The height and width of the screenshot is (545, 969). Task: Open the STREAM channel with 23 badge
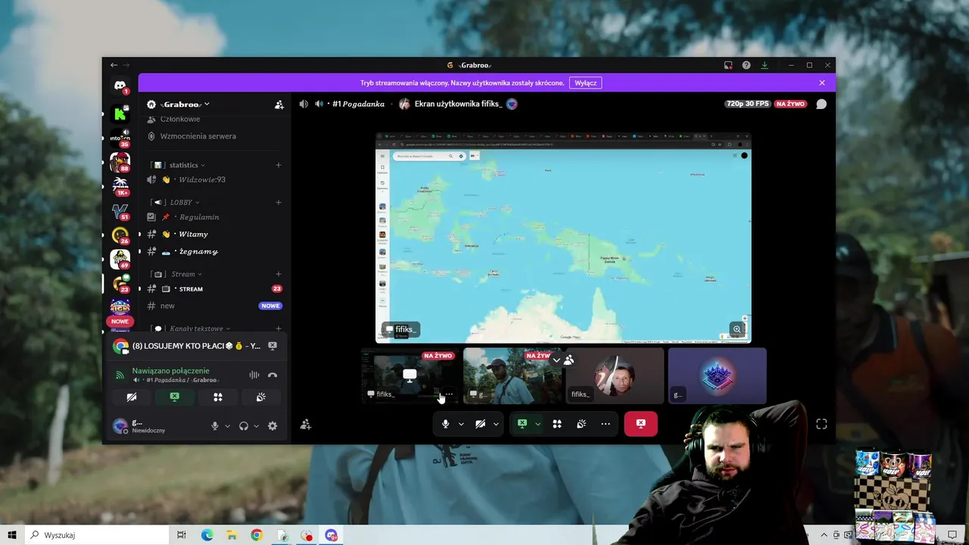[214, 289]
